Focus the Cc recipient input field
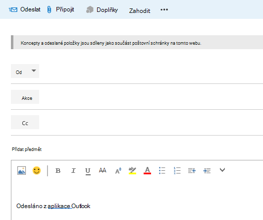This screenshot has height=220, width=263. coord(151,122)
